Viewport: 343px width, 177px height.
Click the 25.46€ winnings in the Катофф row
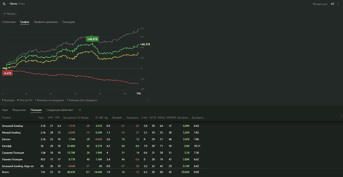tap(72, 146)
